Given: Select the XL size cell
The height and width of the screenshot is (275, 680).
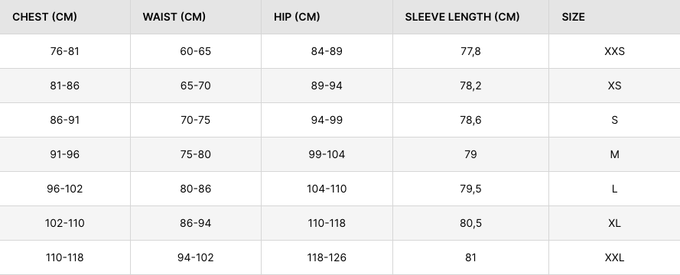Looking at the screenshot, I should (614, 223).
